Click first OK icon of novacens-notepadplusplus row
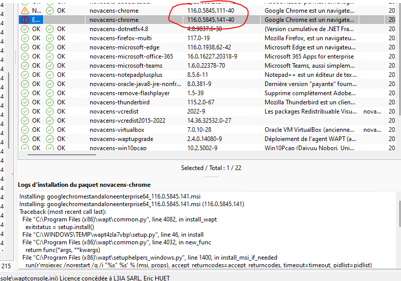This screenshot has height=281, width=401. click(x=25, y=75)
